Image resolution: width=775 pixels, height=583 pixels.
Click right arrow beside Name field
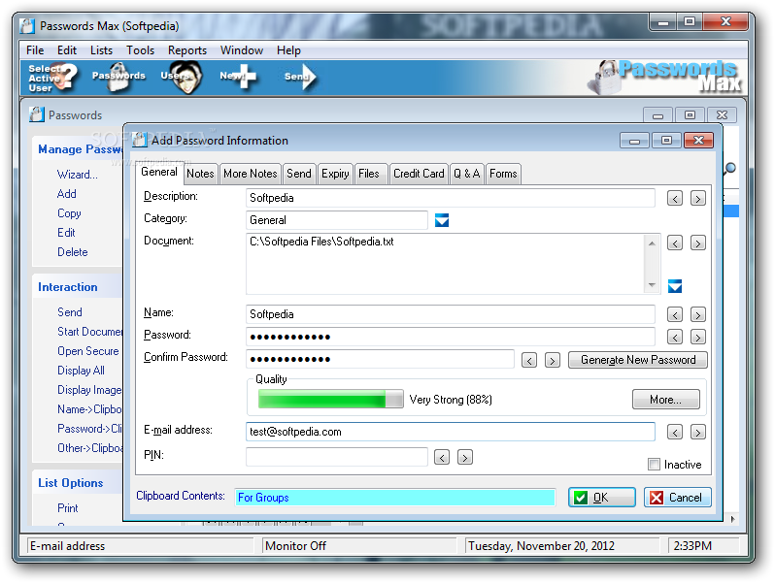698,314
